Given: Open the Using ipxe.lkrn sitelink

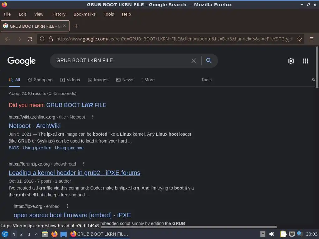Looking at the screenshot, I should point(37,148).
